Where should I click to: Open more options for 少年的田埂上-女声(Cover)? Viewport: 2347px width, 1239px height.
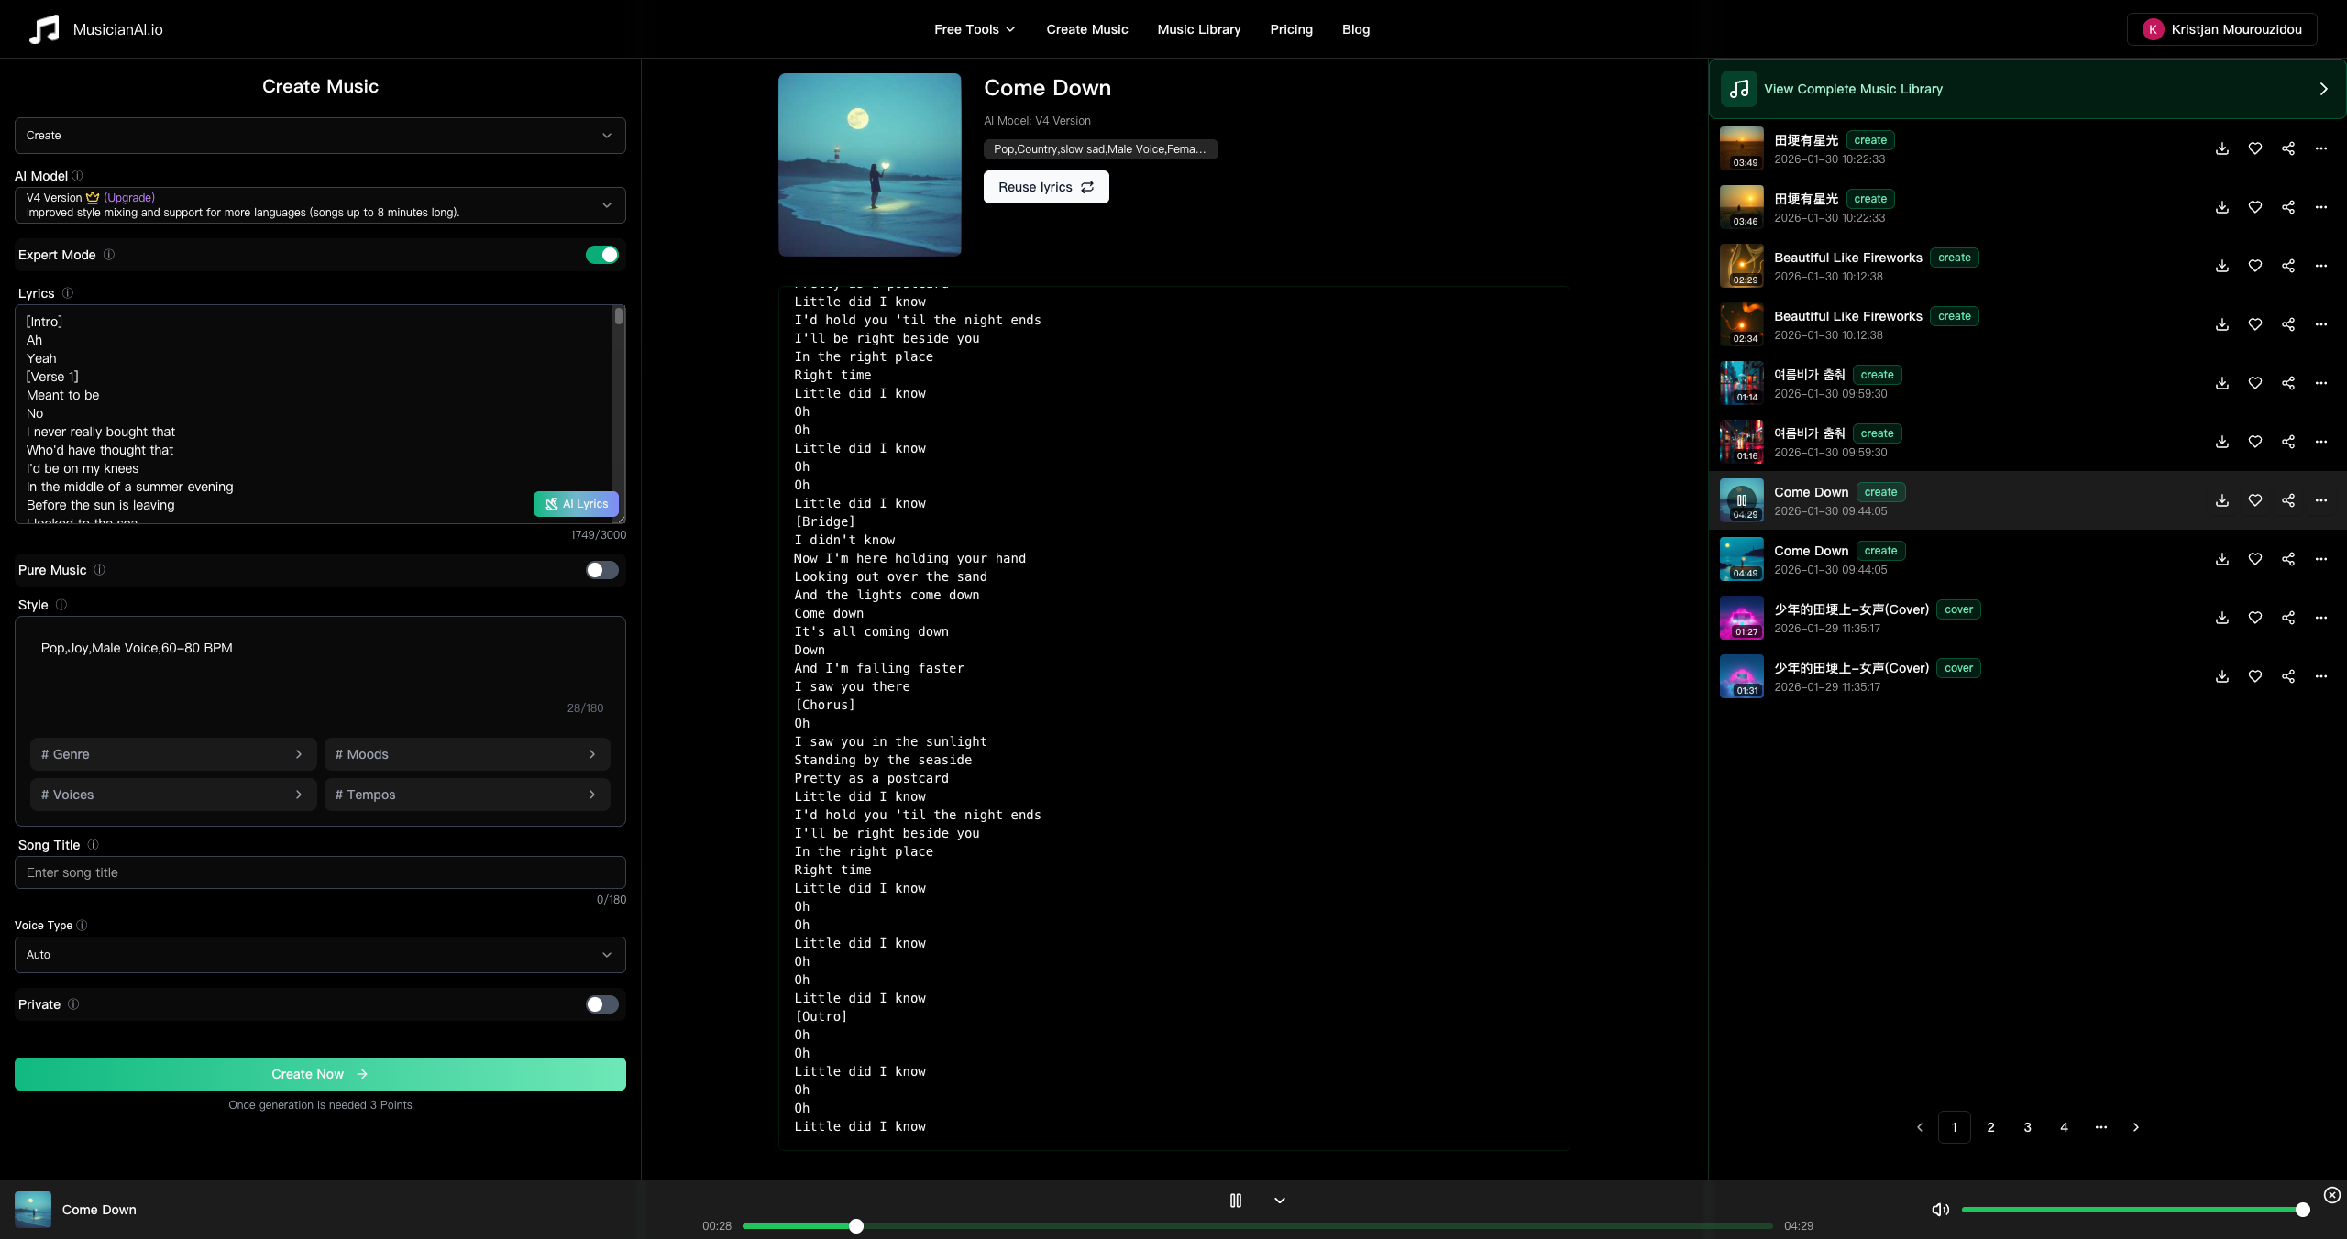pos(2322,618)
